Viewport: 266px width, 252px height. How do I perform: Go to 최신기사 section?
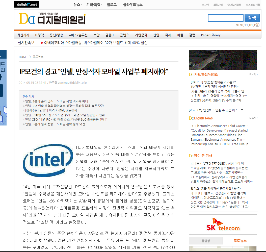(23, 35)
